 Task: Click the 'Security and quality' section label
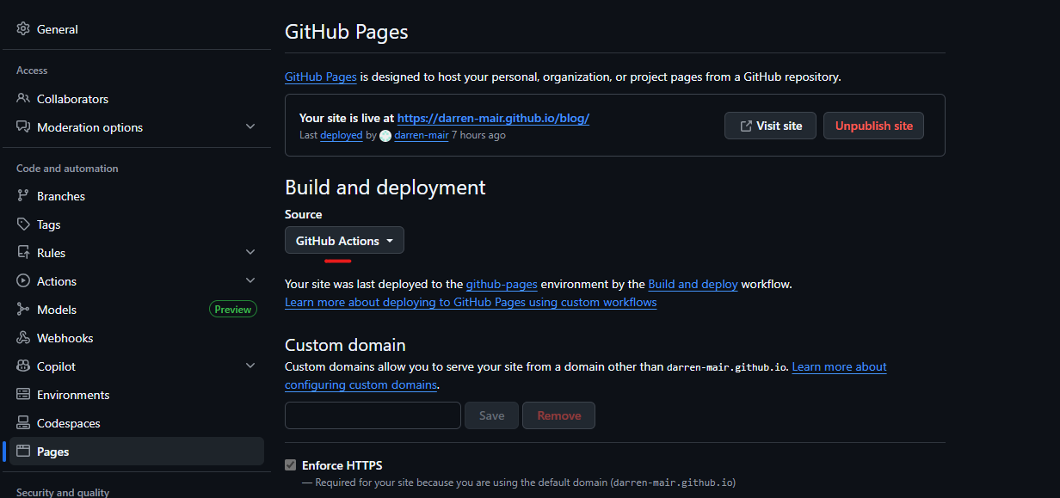point(63,493)
